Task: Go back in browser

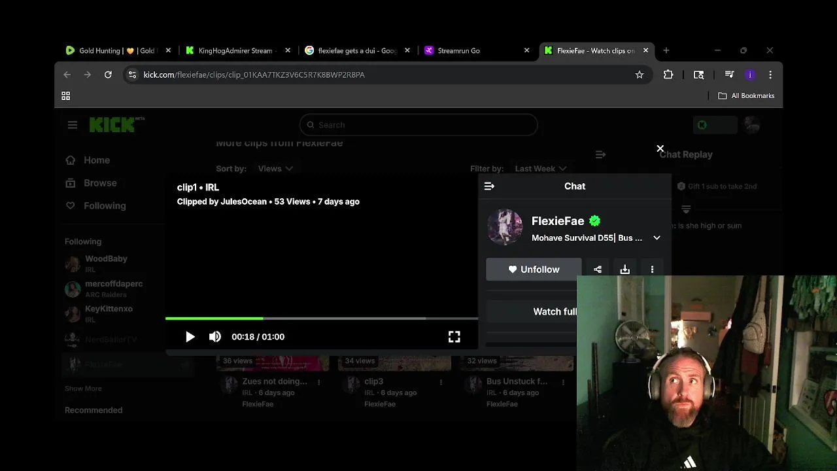Action: pyautogui.click(x=67, y=75)
